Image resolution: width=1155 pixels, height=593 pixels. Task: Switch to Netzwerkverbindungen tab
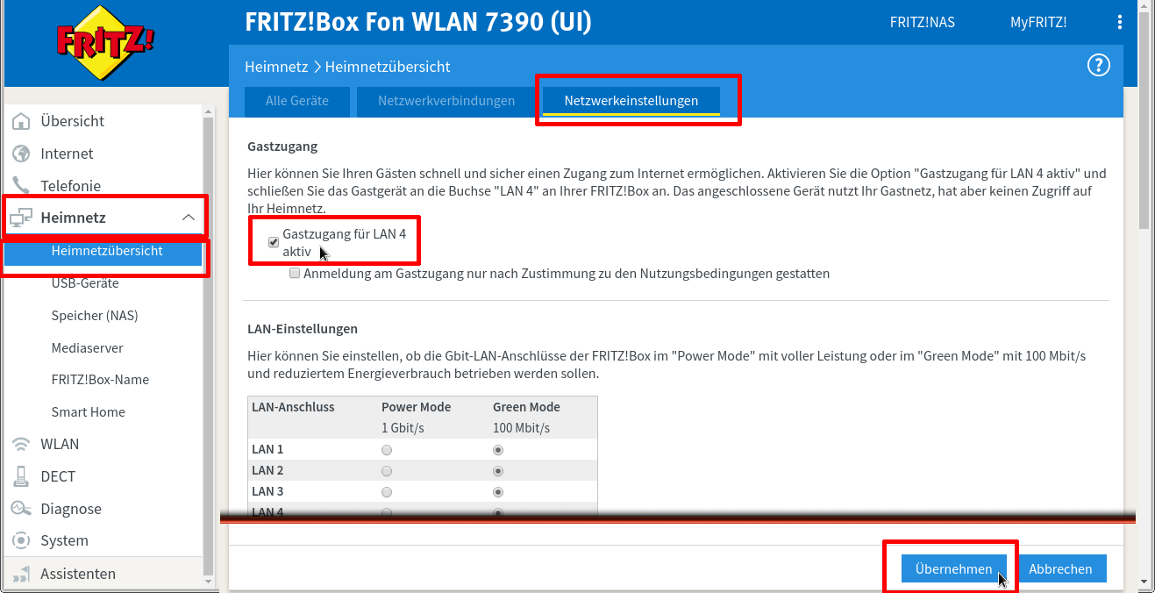446,101
